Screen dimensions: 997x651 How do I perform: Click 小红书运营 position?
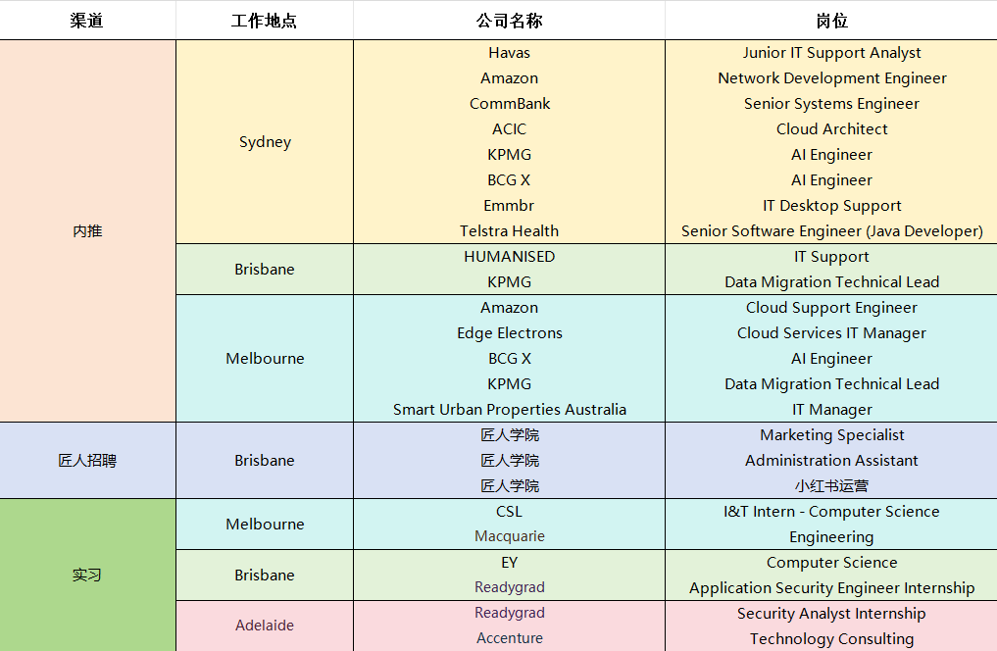(831, 485)
